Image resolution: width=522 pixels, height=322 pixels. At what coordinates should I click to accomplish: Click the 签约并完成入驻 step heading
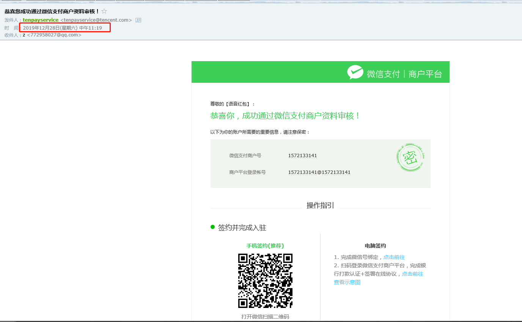[x=242, y=227]
